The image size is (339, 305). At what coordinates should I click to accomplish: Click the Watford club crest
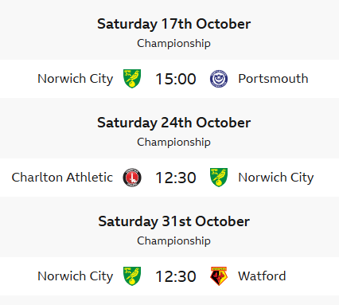click(x=219, y=276)
